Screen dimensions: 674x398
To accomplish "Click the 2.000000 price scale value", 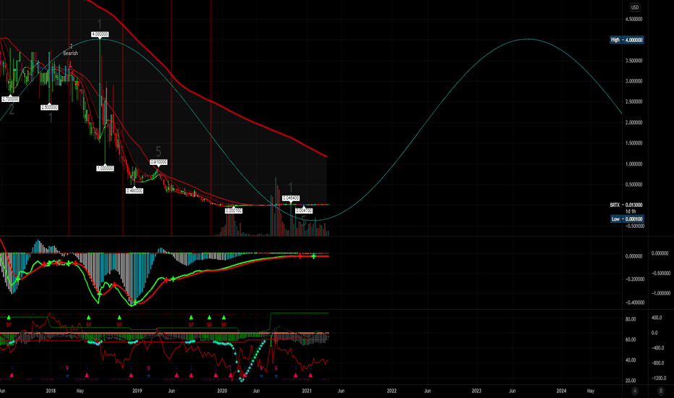I will point(634,122).
